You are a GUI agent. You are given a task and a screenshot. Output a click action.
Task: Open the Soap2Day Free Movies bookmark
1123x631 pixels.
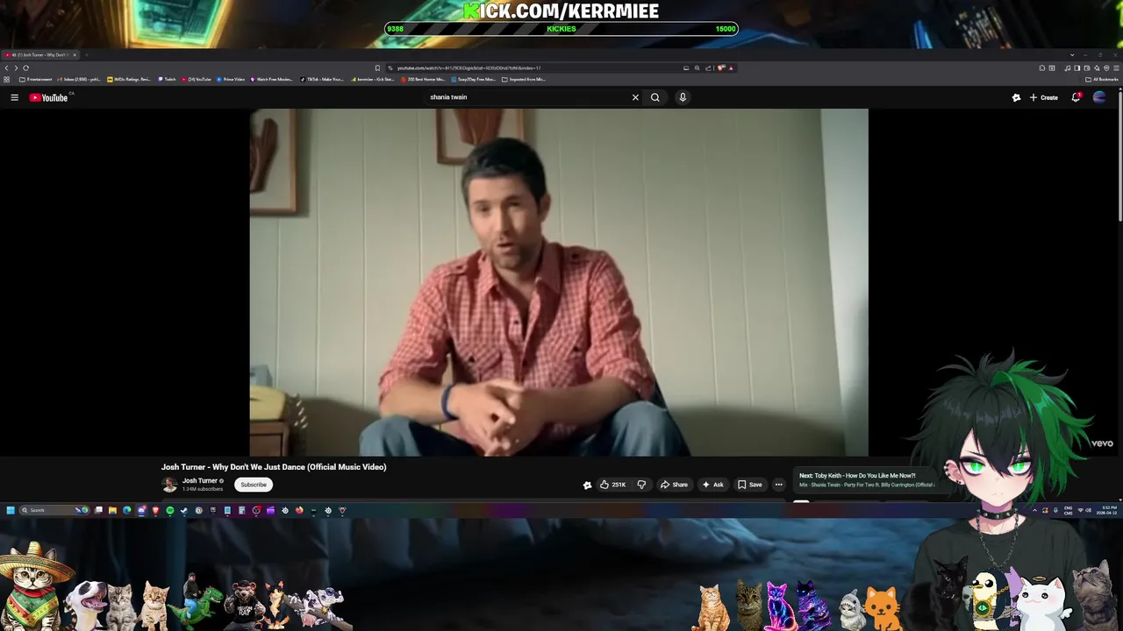474,79
